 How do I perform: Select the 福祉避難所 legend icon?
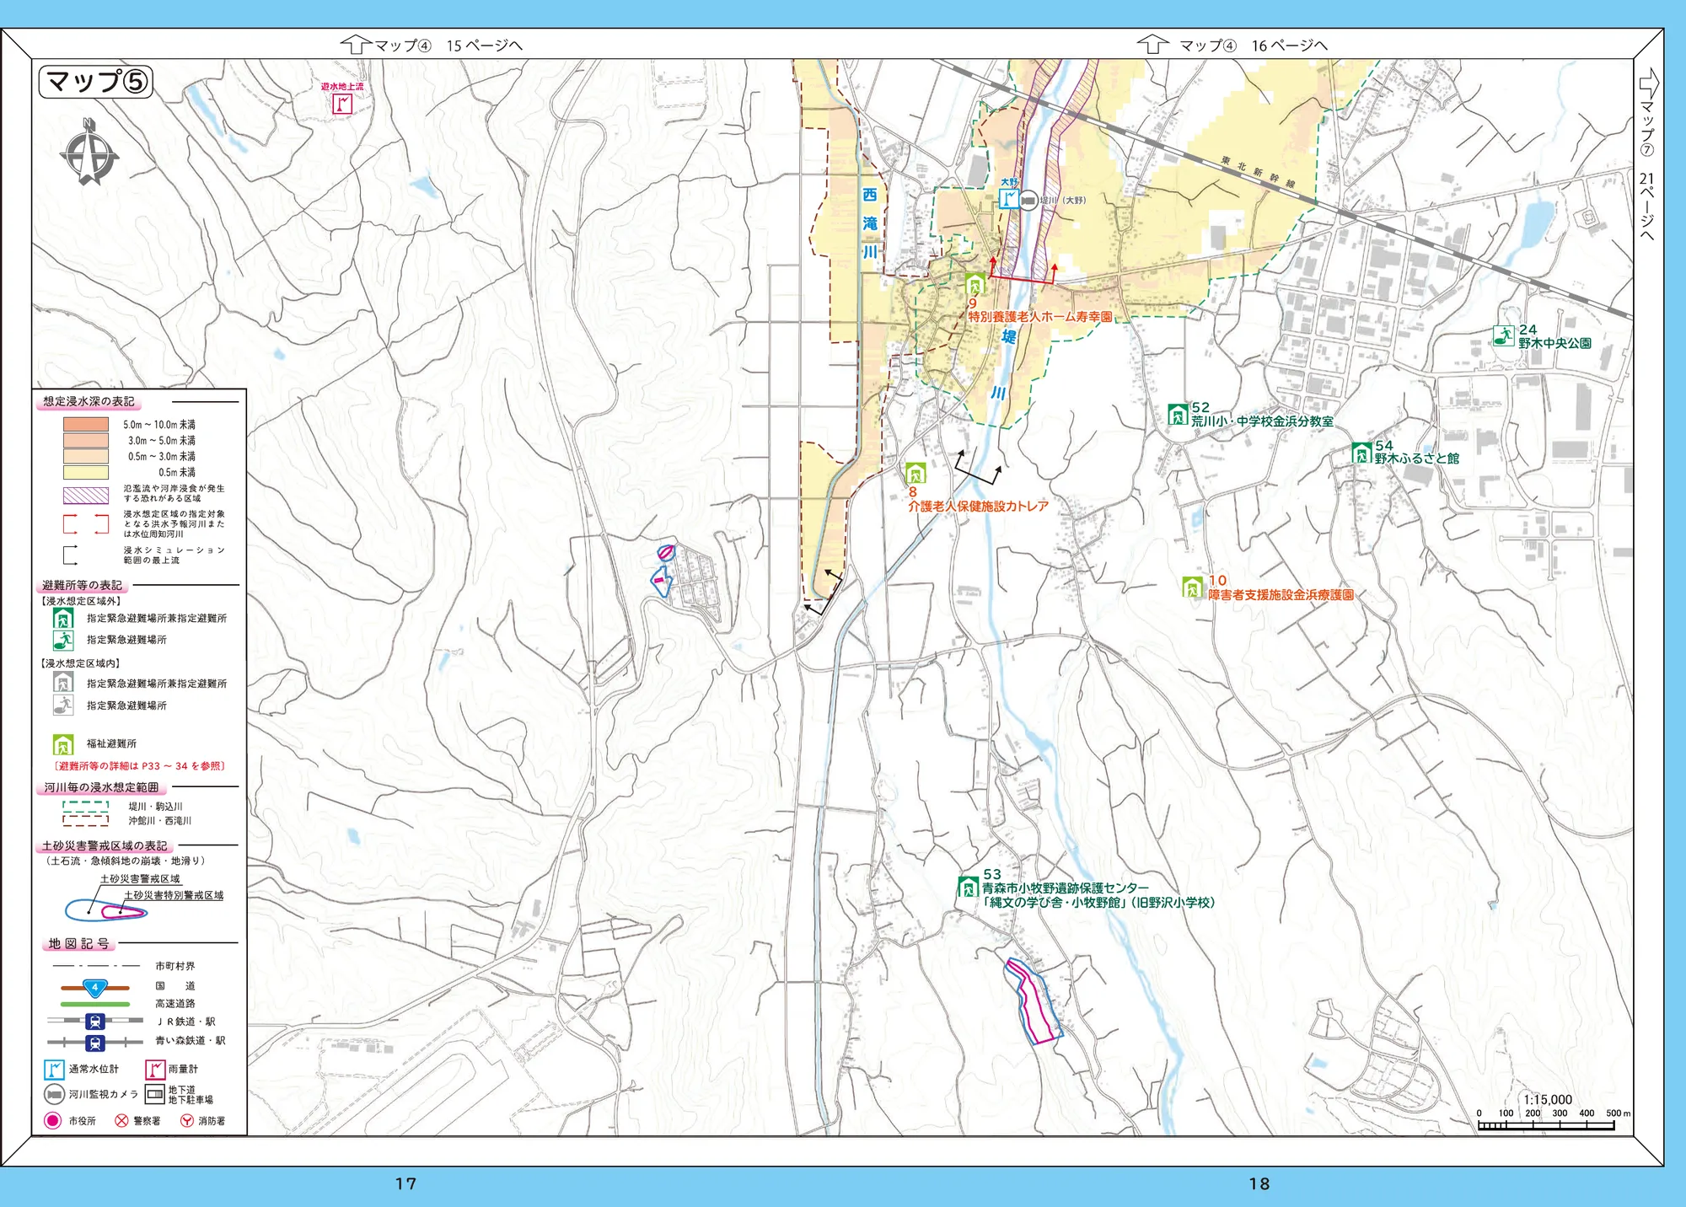tap(63, 744)
